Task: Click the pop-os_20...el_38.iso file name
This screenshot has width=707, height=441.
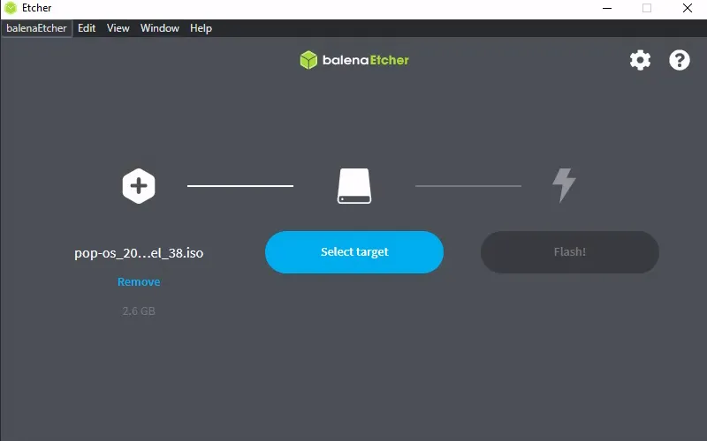Action: [x=139, y=253]
